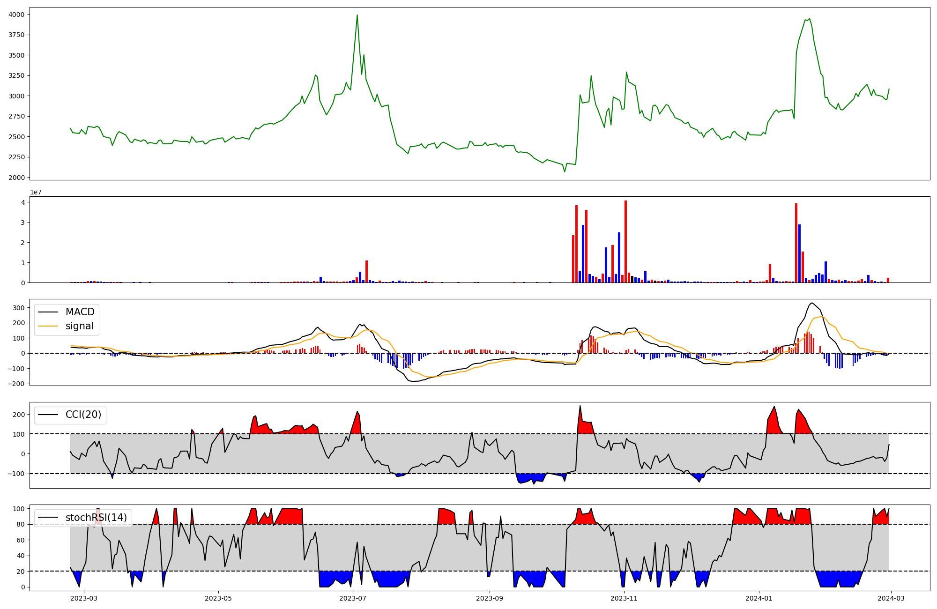
Task: Click the 2023-11 date axis label
Action: point(625,598)
